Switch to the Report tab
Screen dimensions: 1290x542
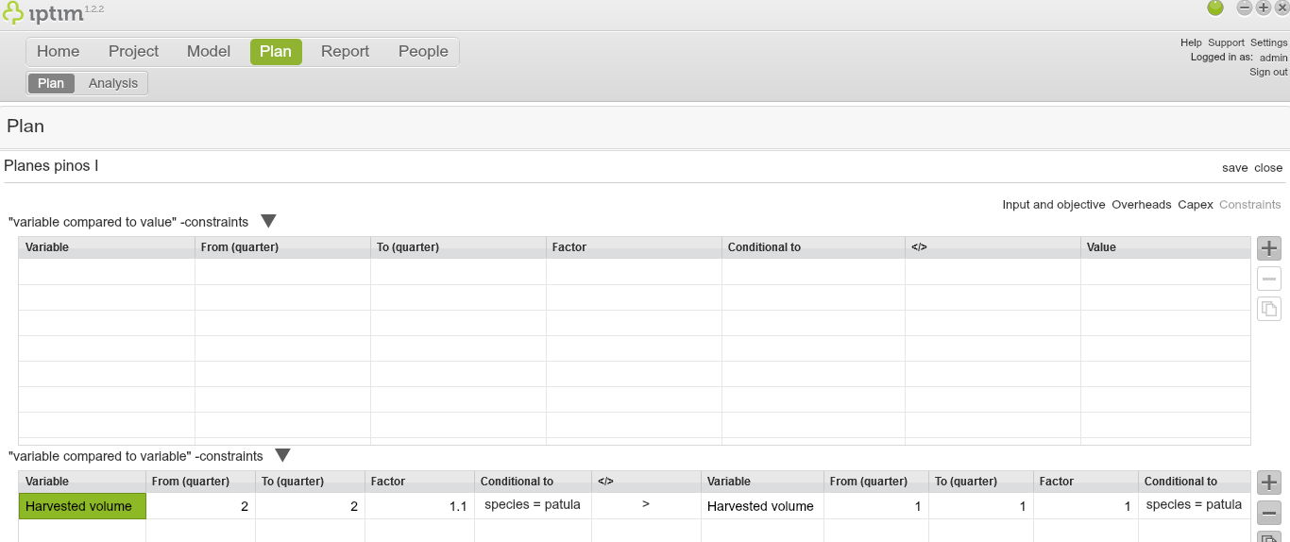345,52
